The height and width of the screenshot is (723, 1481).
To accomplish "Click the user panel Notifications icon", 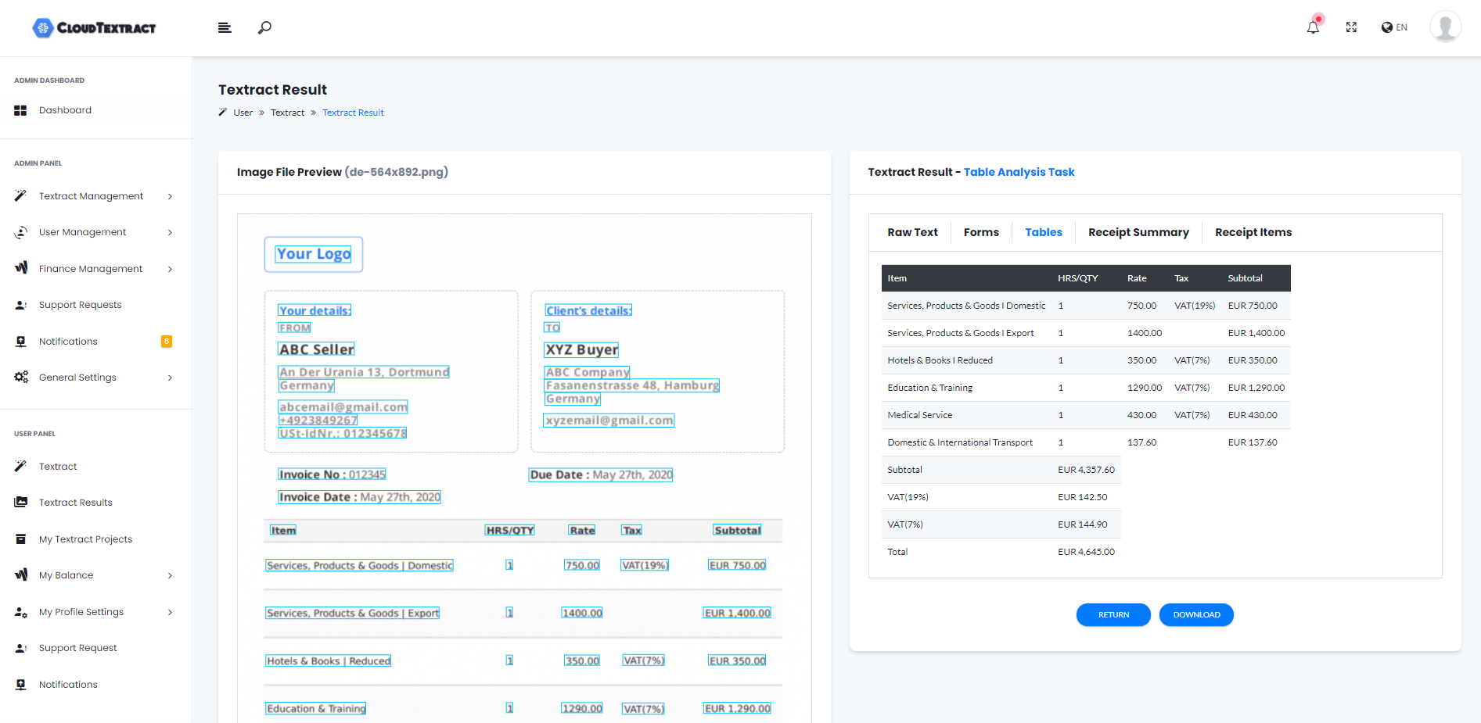I will pyautogui.click(x=20, y=685).
